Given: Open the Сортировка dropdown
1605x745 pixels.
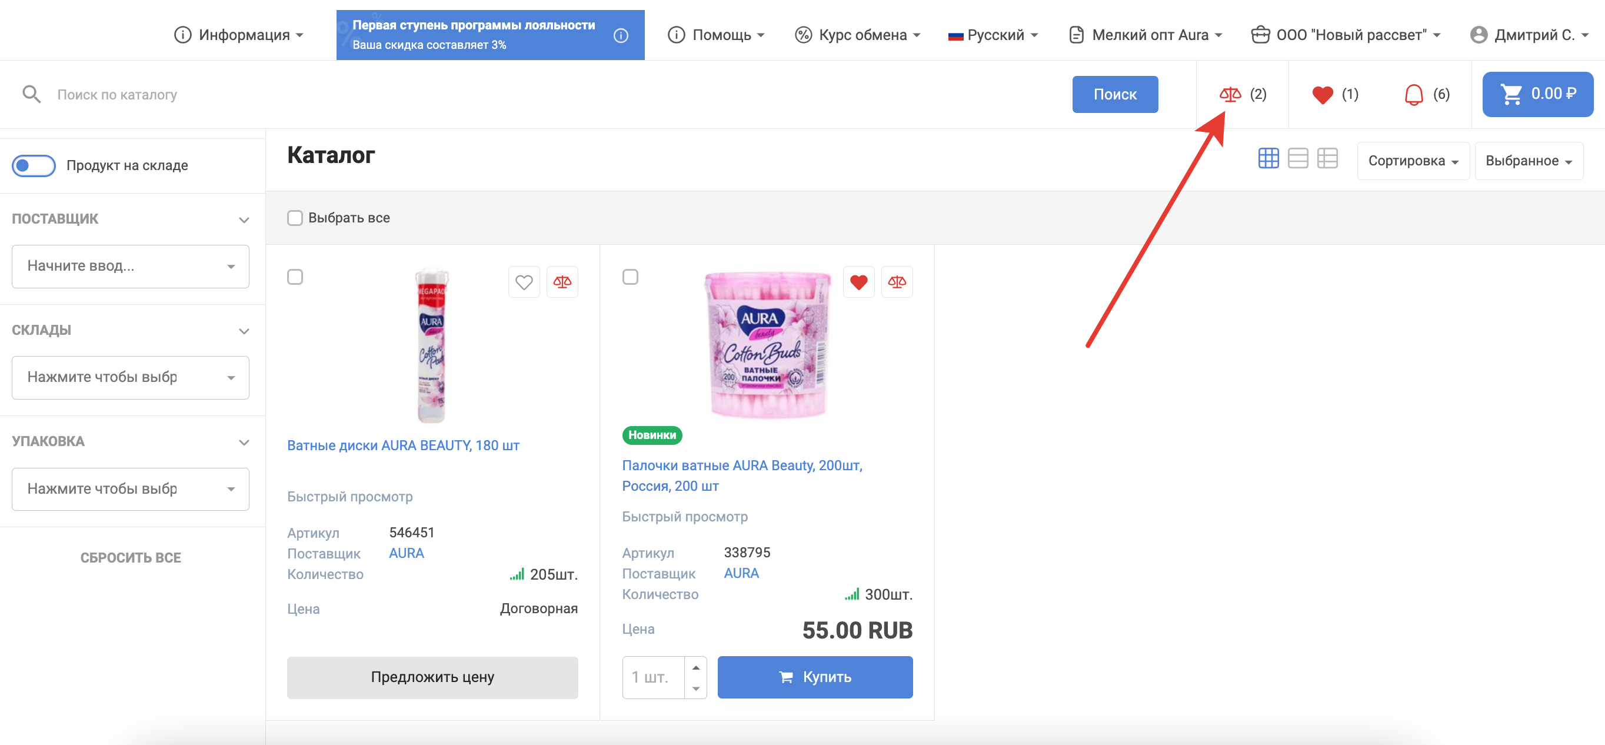Looking at the screenshot, I should (x=1412, y=161).
